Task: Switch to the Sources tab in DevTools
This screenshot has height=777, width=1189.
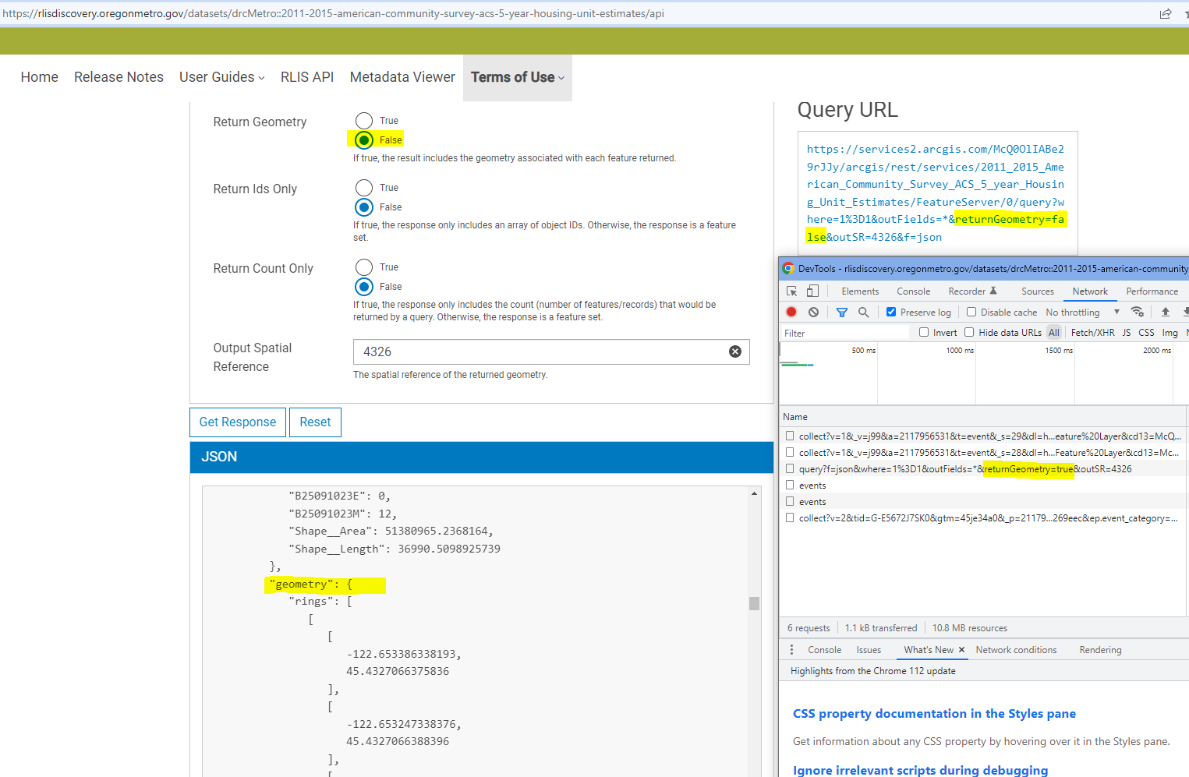Action: [1038, 291]
